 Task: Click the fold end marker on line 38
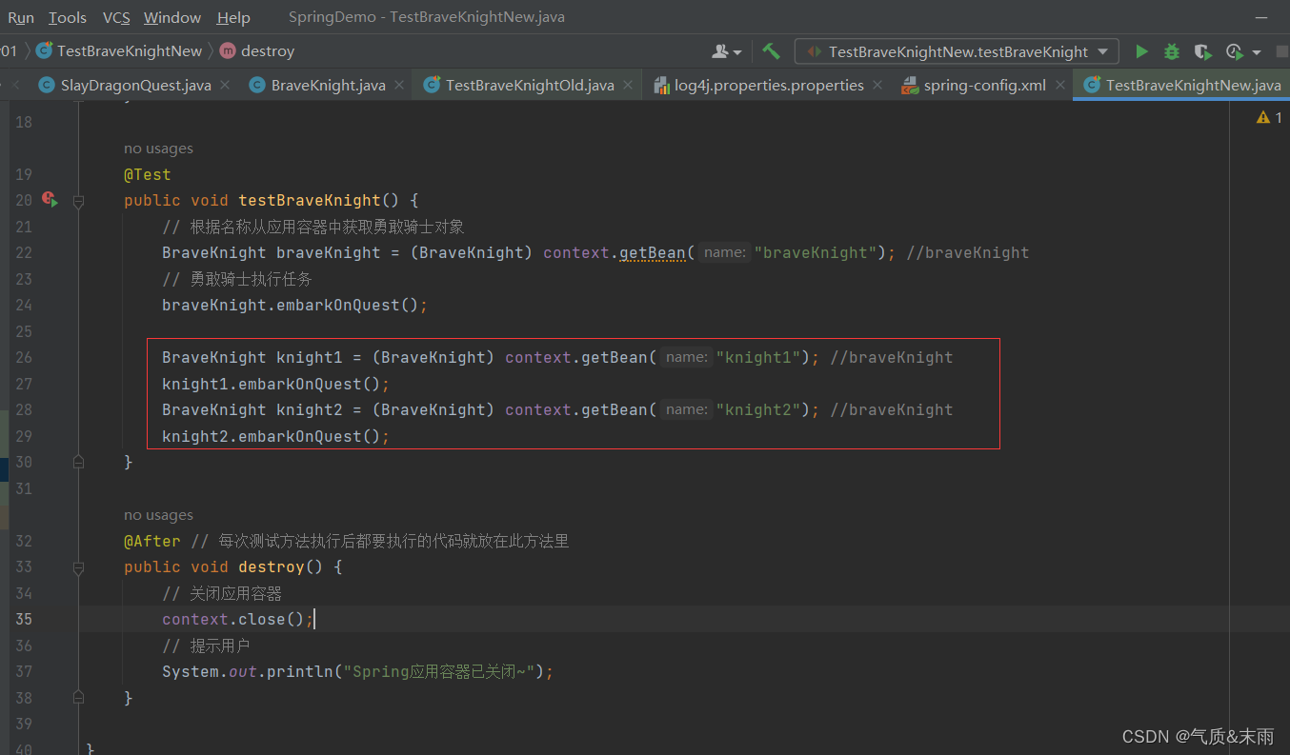tap(79, 698)
